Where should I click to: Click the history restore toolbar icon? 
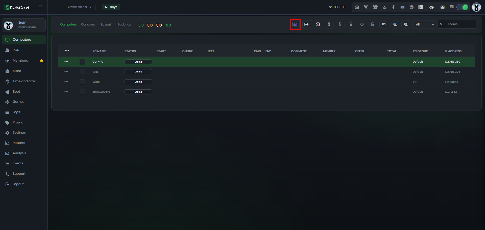click(318, 24)
